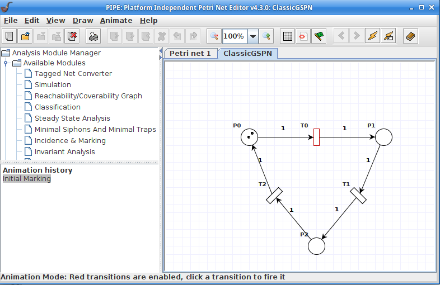The image size is (440, 285).
Task: Select the Steady State Analysis module
Action: tap(72, 118)
